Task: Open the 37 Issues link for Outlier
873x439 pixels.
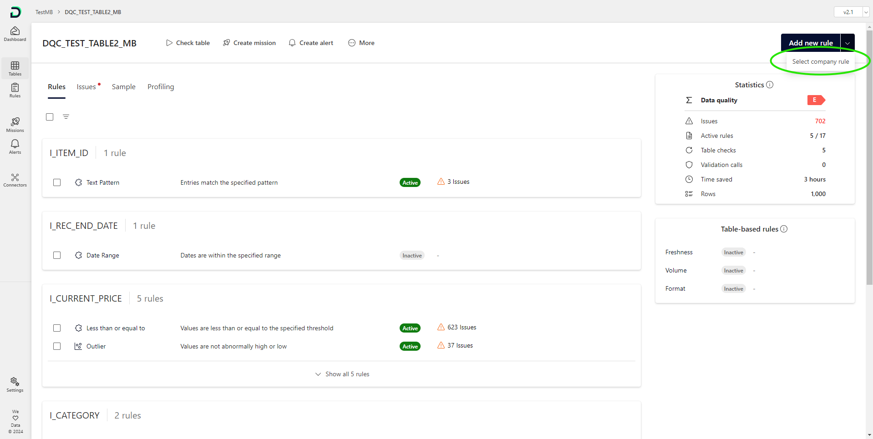Action: click(460, 345)
